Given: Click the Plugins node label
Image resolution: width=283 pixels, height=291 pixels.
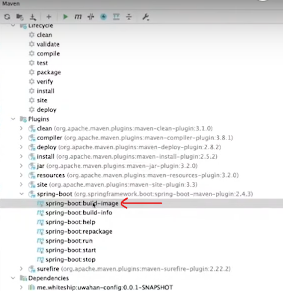Looking at the screenshot, I should (39, 119).
